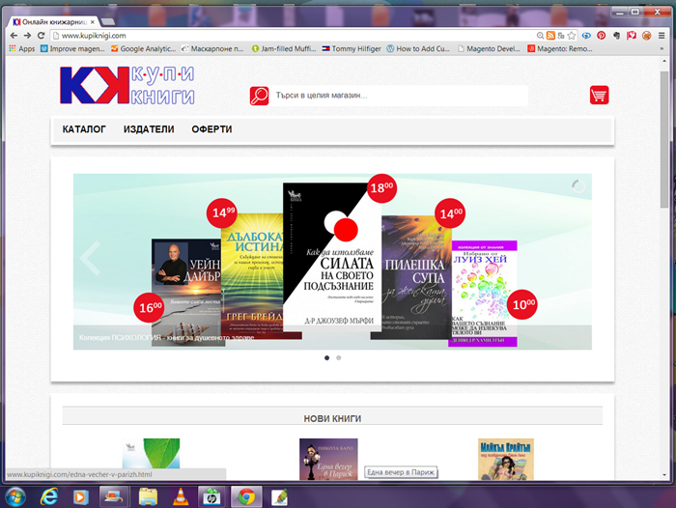The width and height of the screenshot is (676, 508).
Task: Click the browser forward arrow
Action: click(x=27, y=36)
